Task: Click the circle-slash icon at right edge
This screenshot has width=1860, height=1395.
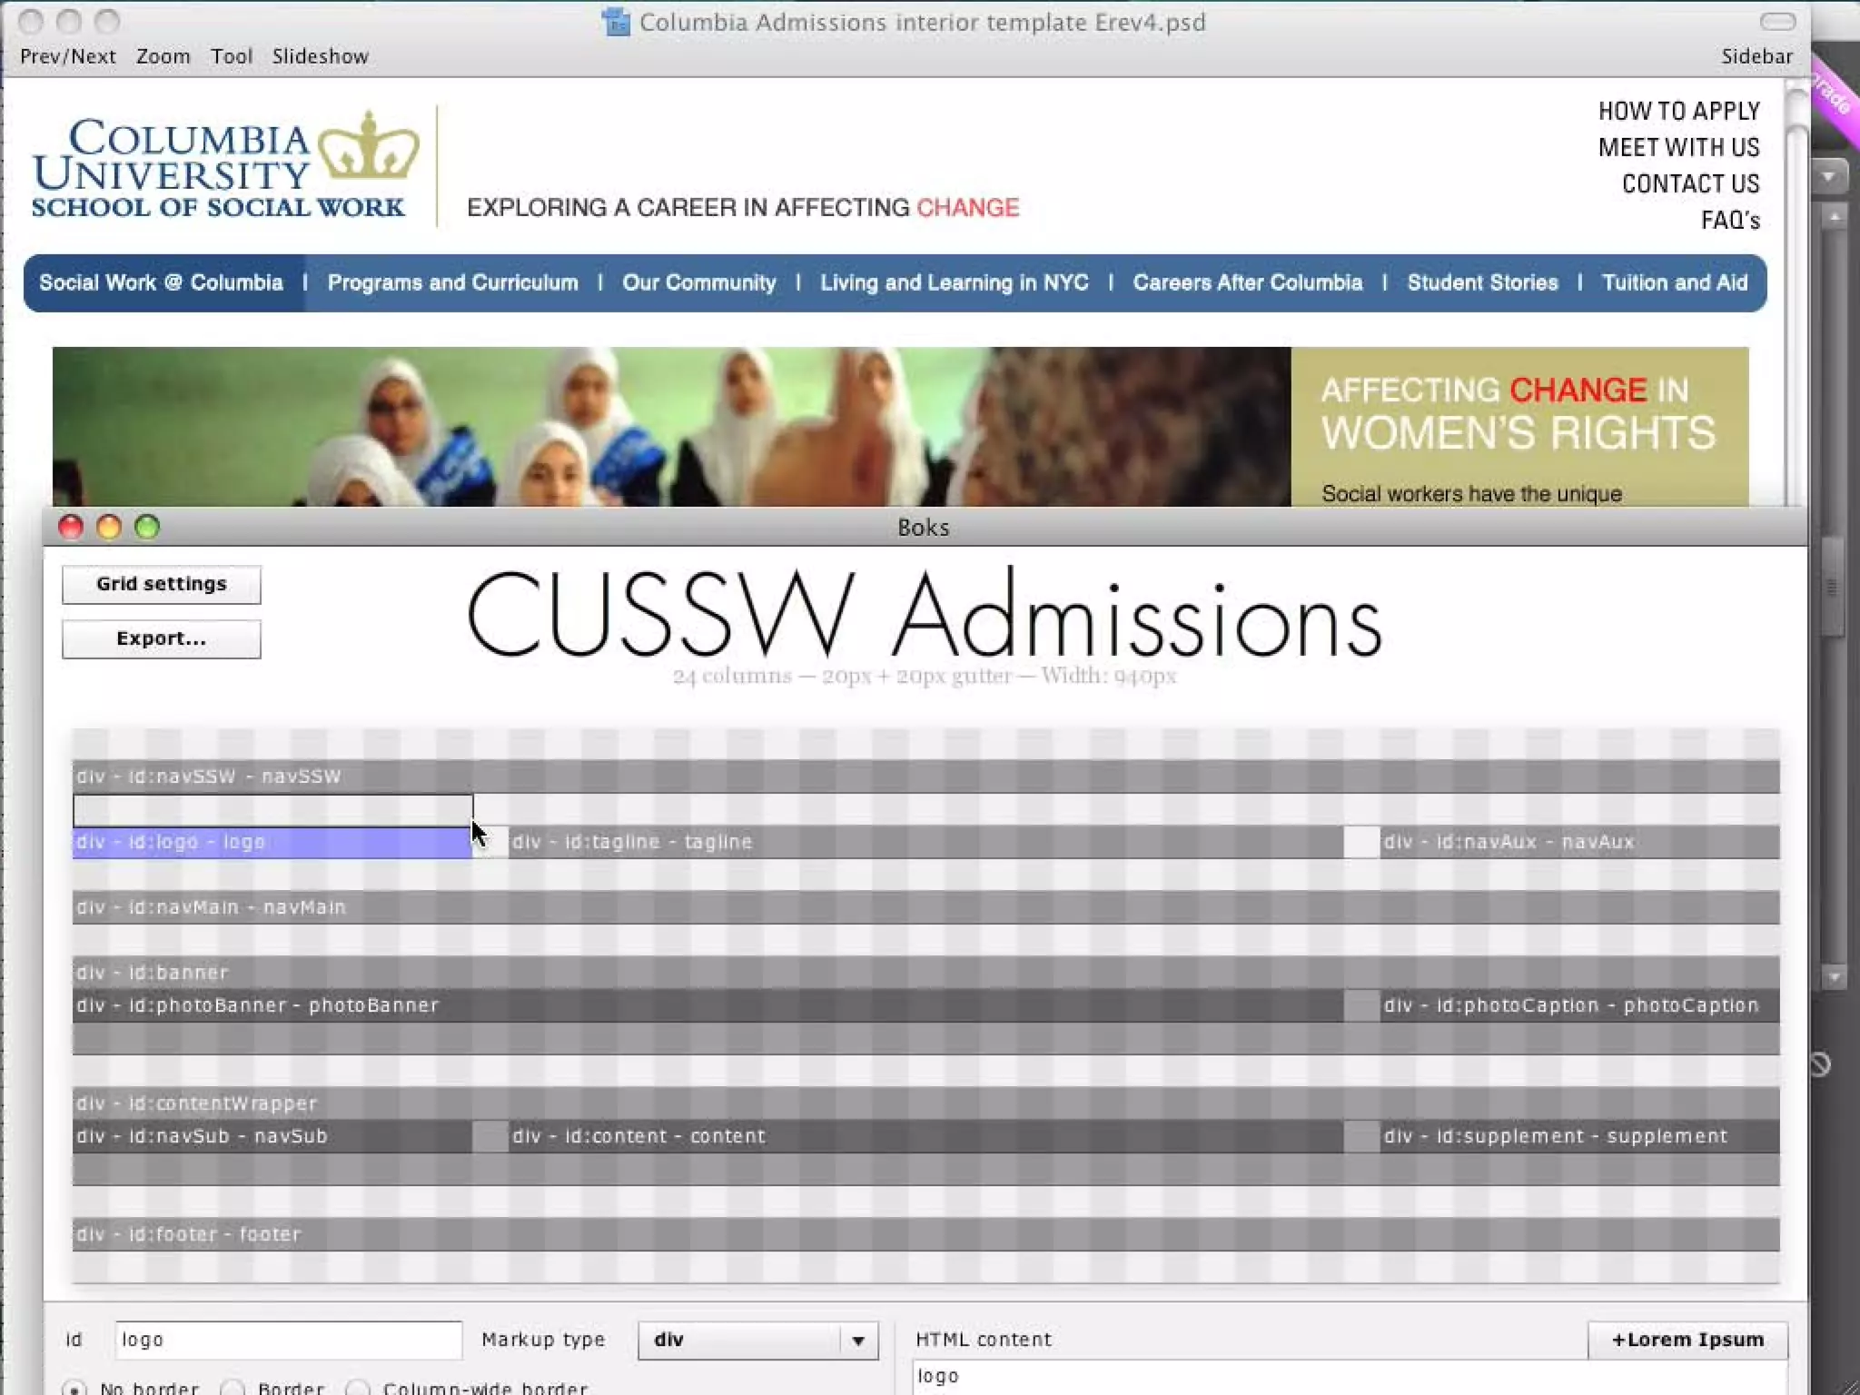Action: [1820, 1064]
